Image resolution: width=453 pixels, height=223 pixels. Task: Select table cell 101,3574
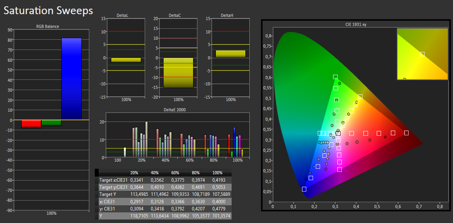click(221, 216)
